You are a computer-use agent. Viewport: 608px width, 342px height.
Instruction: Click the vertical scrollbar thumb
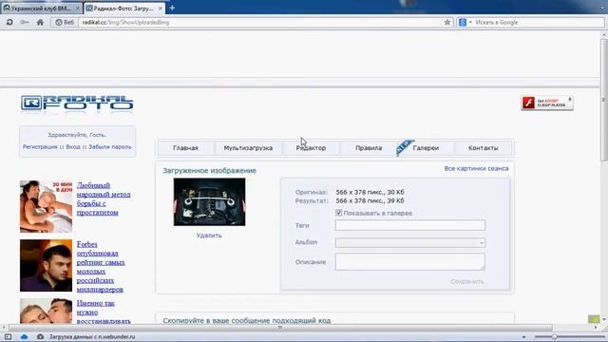coord(604,99)
